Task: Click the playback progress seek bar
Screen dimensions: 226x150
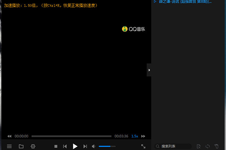Action: [72, 136]
